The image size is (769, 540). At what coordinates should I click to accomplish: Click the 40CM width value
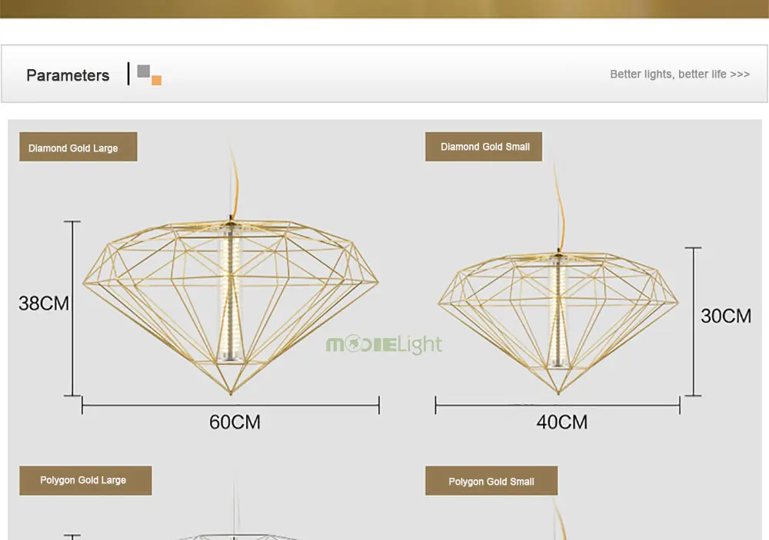coord(562,422)
